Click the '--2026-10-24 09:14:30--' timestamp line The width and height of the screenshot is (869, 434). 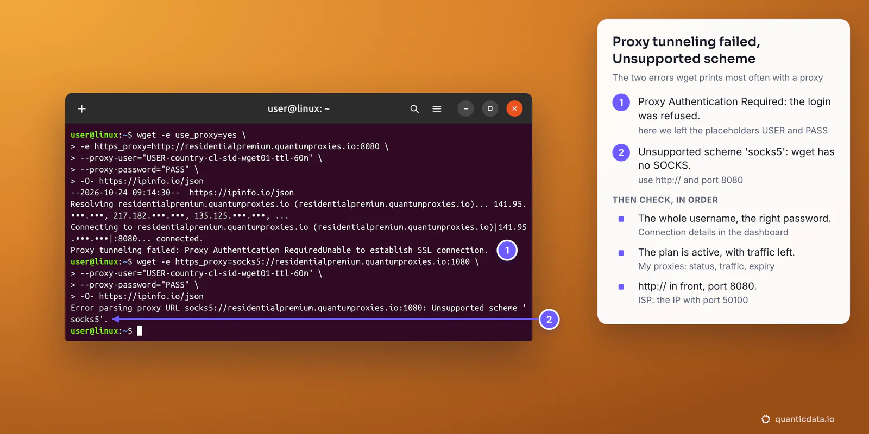[x=182, y=193]
